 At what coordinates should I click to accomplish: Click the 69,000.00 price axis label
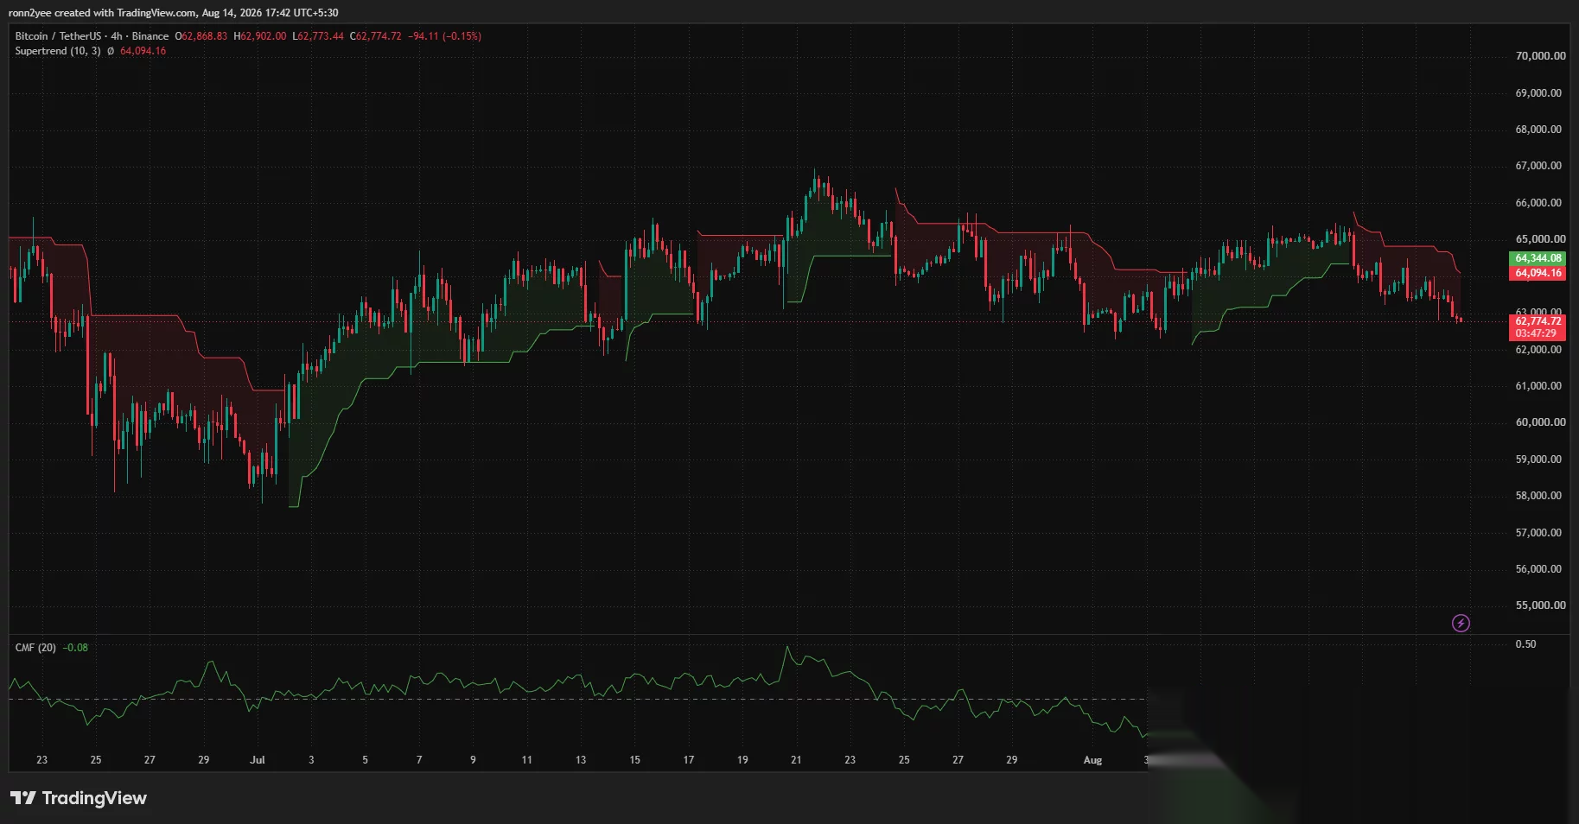1538,93
